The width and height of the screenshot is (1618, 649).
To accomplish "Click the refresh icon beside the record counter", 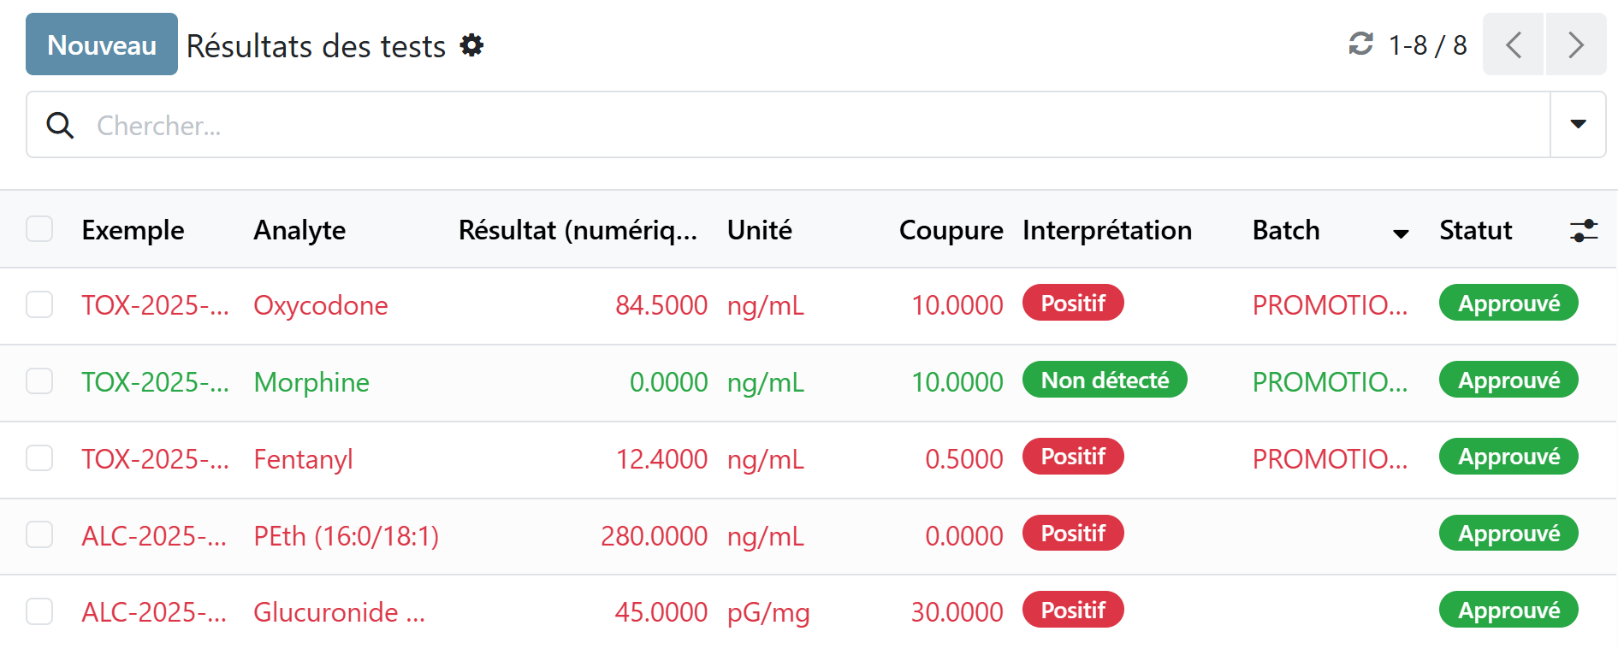I will 1360,44.
